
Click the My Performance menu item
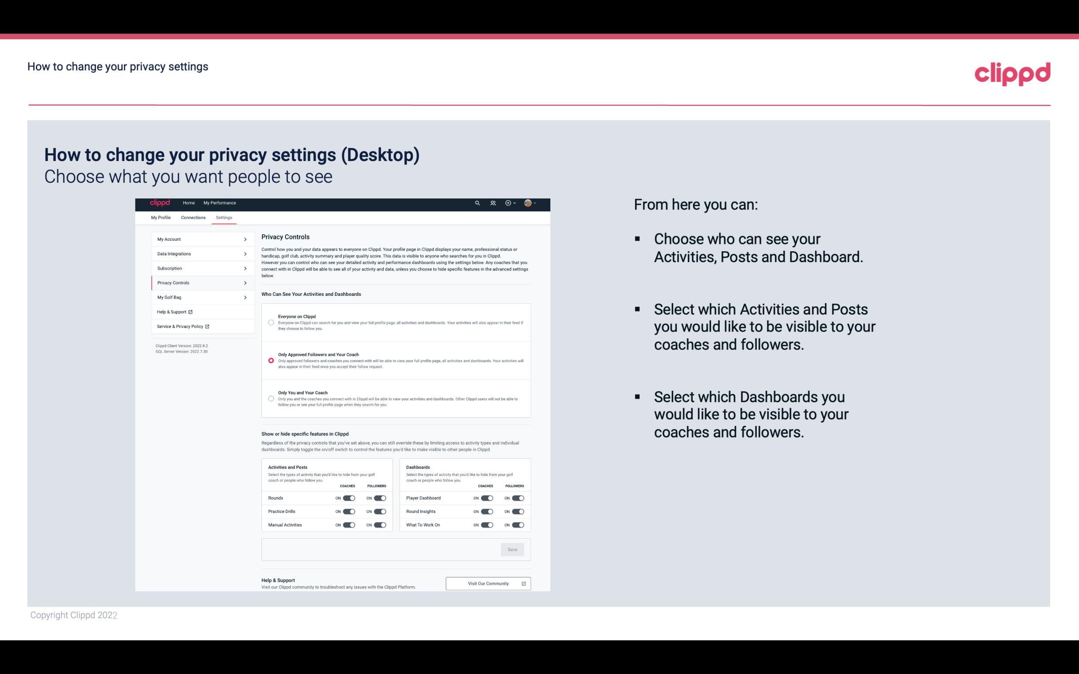220,203
